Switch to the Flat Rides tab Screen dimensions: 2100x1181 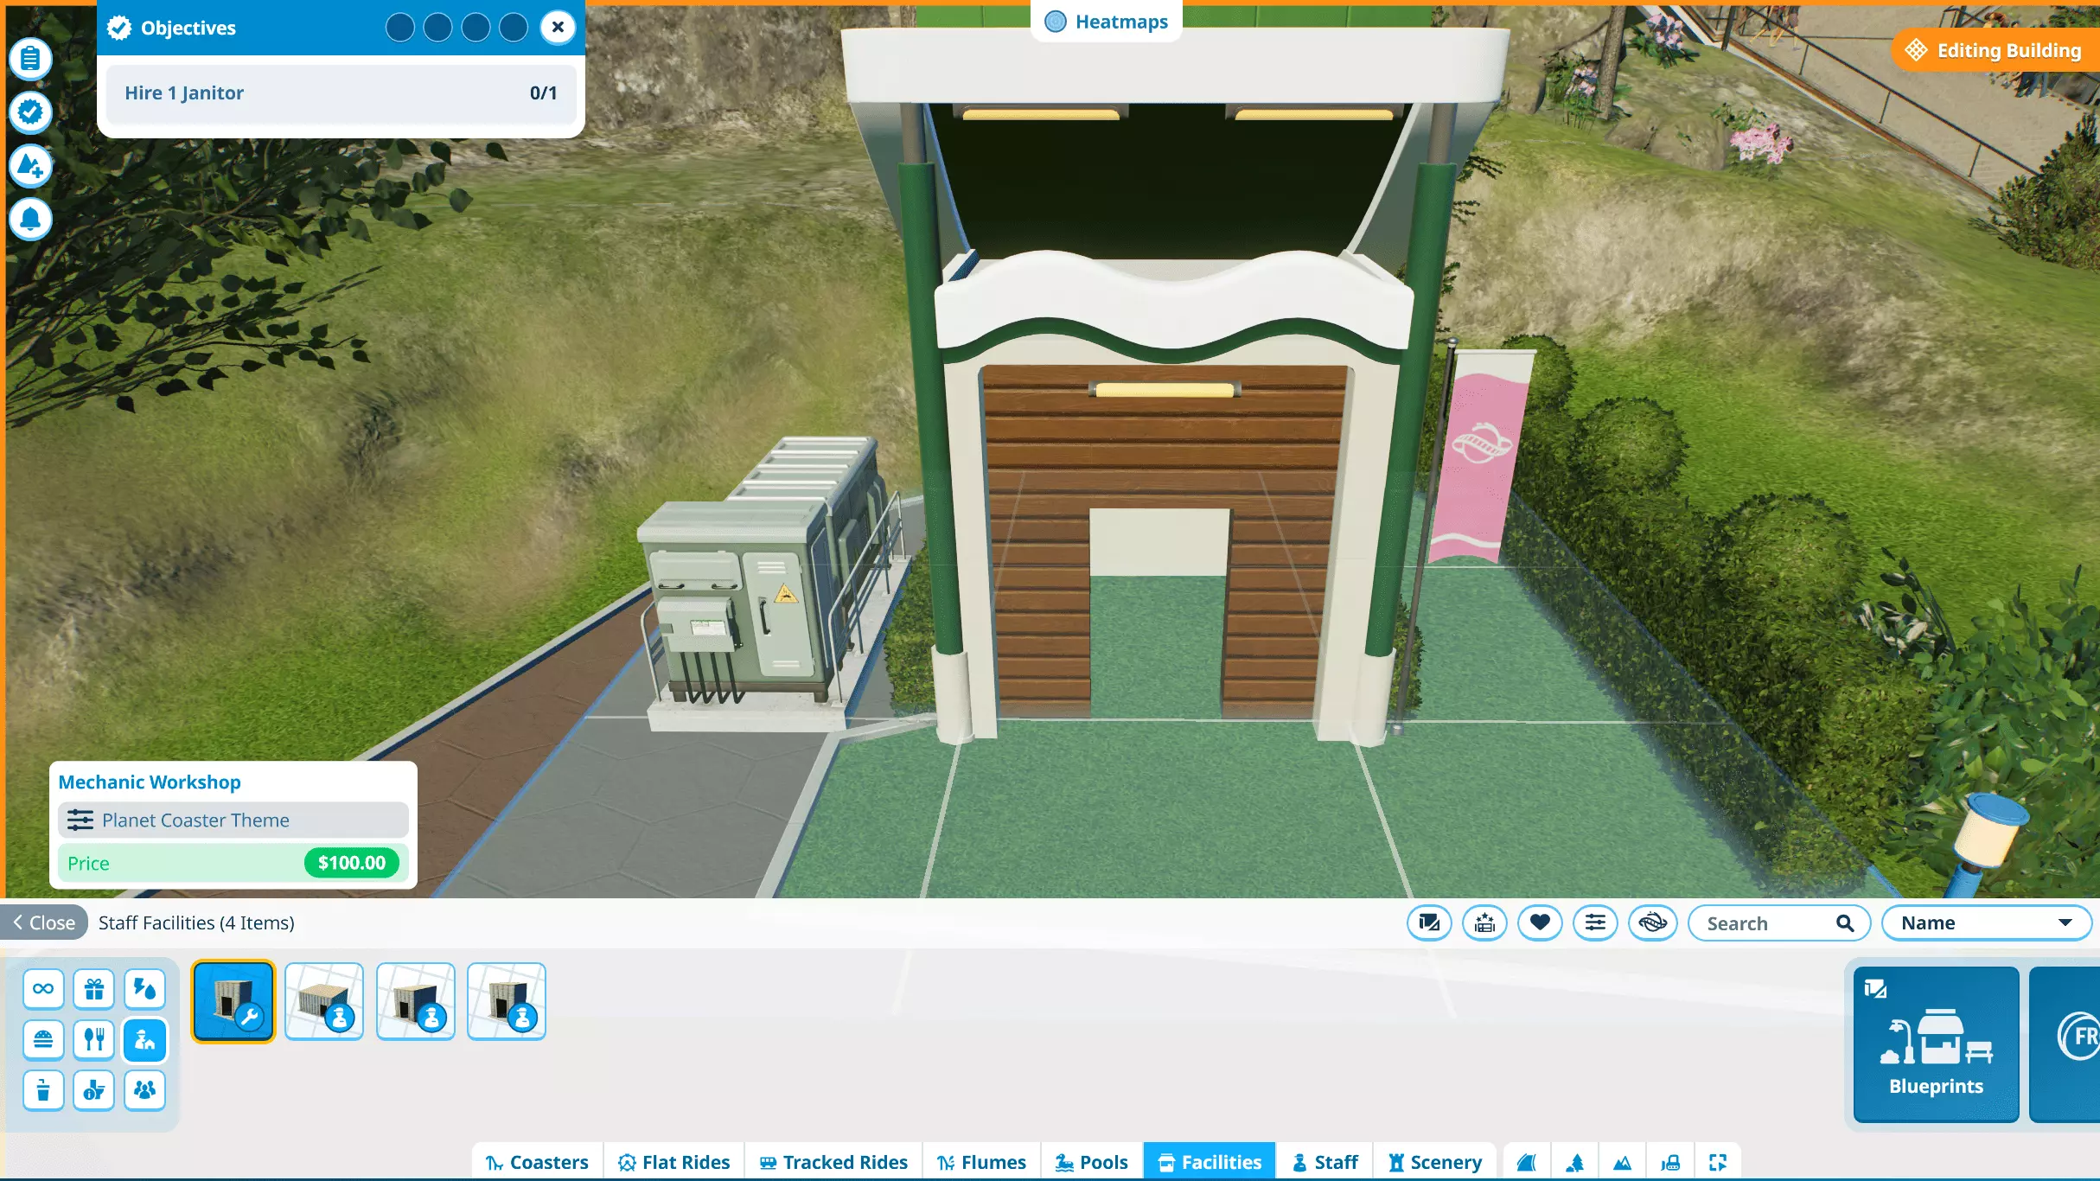tap(674, 1163)
